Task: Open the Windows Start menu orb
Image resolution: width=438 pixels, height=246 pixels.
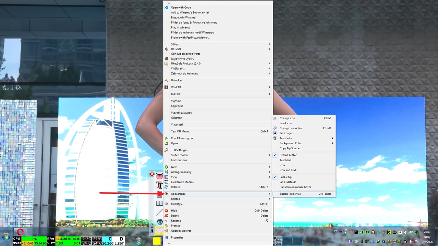Action: [x=6, y=237]
